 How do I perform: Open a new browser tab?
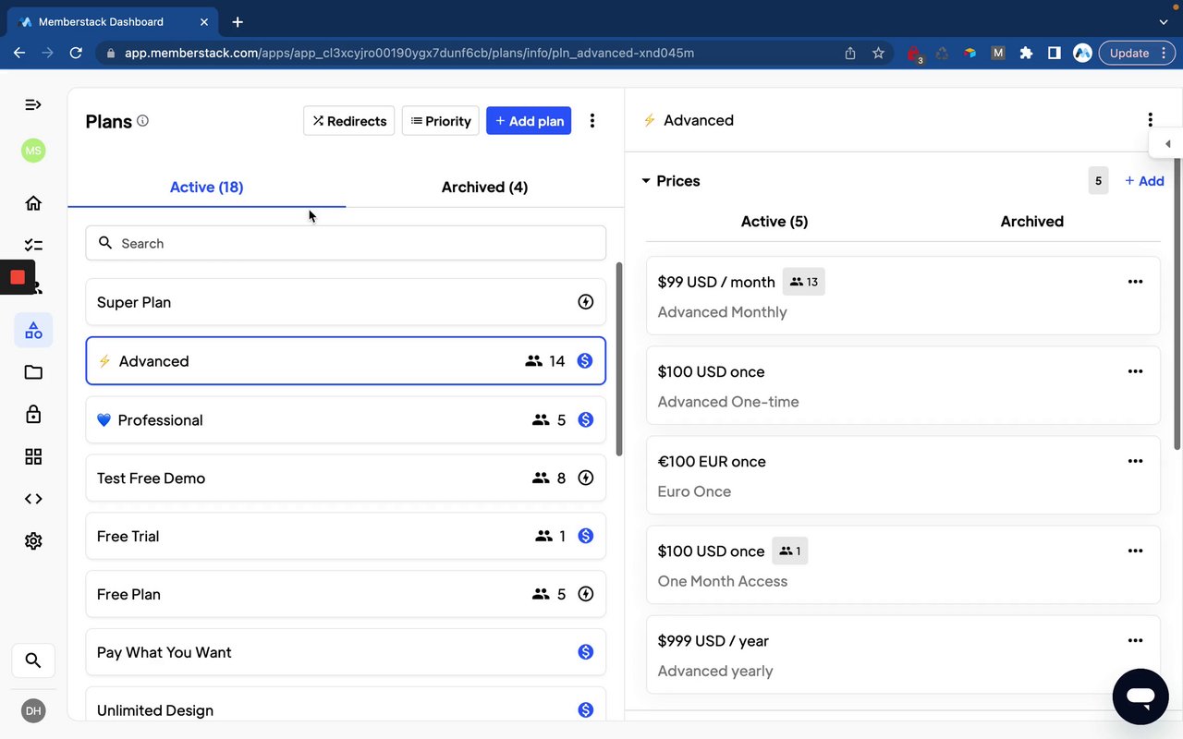[x=238, y=21]
